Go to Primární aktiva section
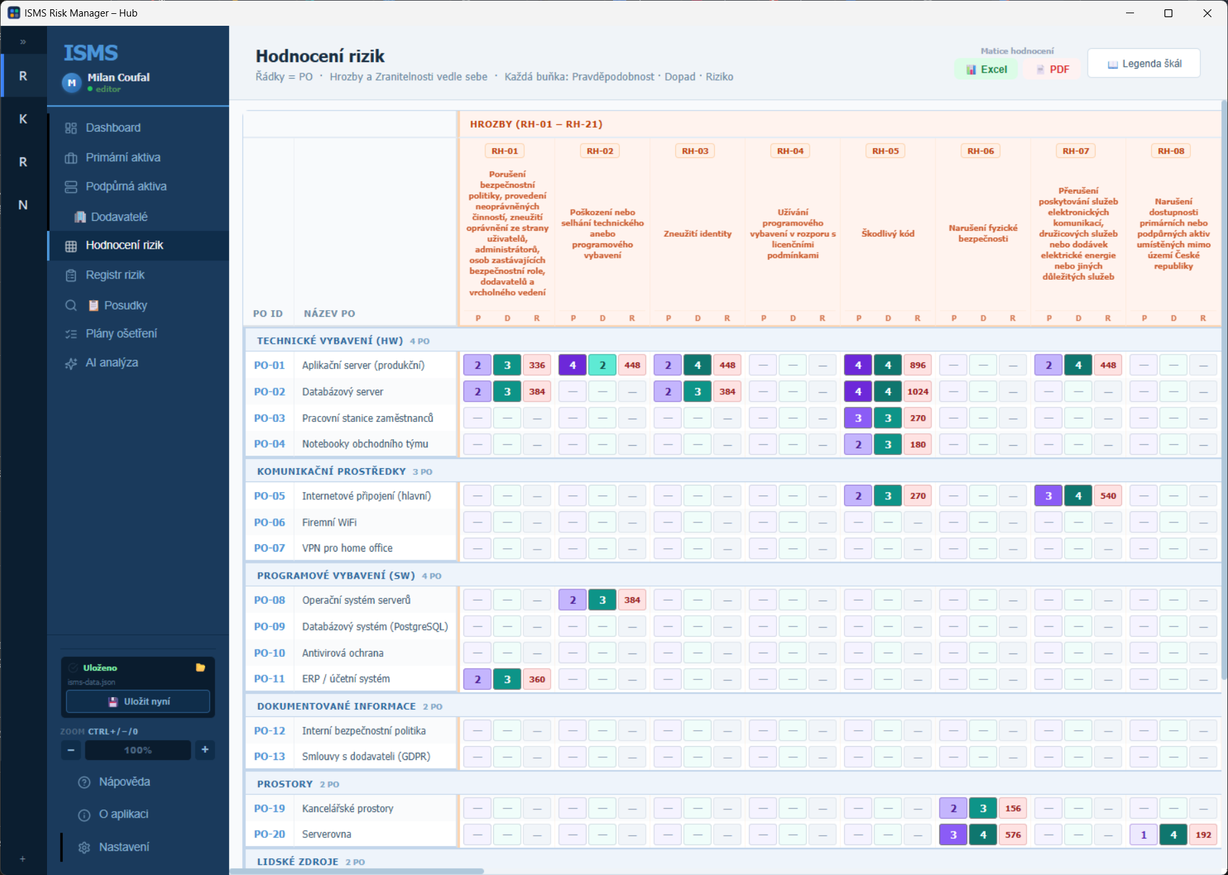The image size is (1228, 875). (138, 157)
